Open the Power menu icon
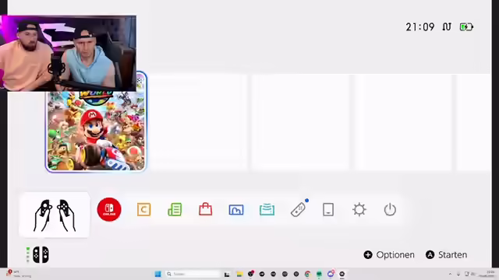The width and height of the screenshot is (499, 280). (x=390, y=209)
